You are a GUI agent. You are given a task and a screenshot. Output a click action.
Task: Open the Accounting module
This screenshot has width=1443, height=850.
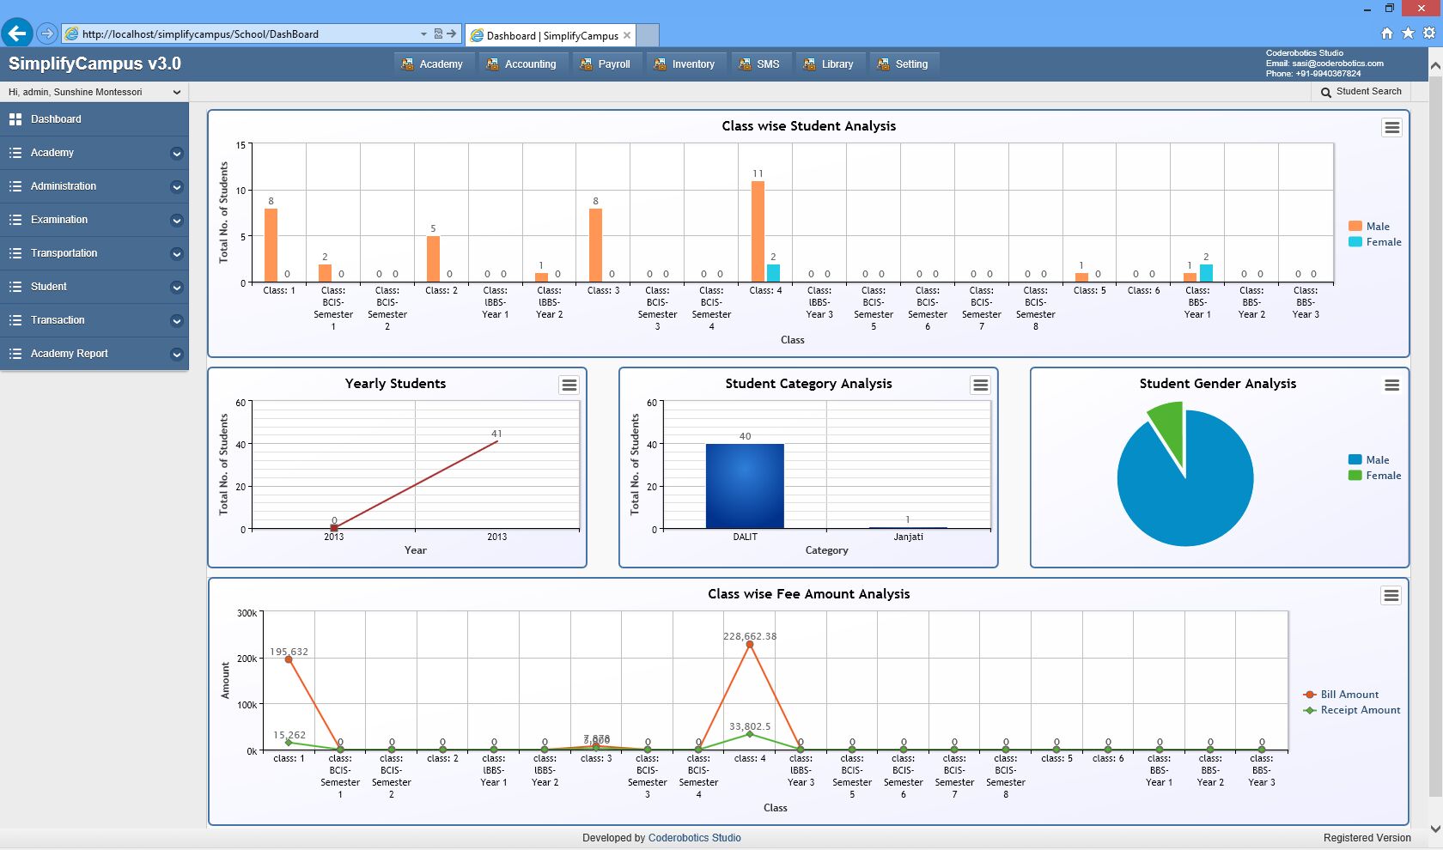tap(522, 63)
